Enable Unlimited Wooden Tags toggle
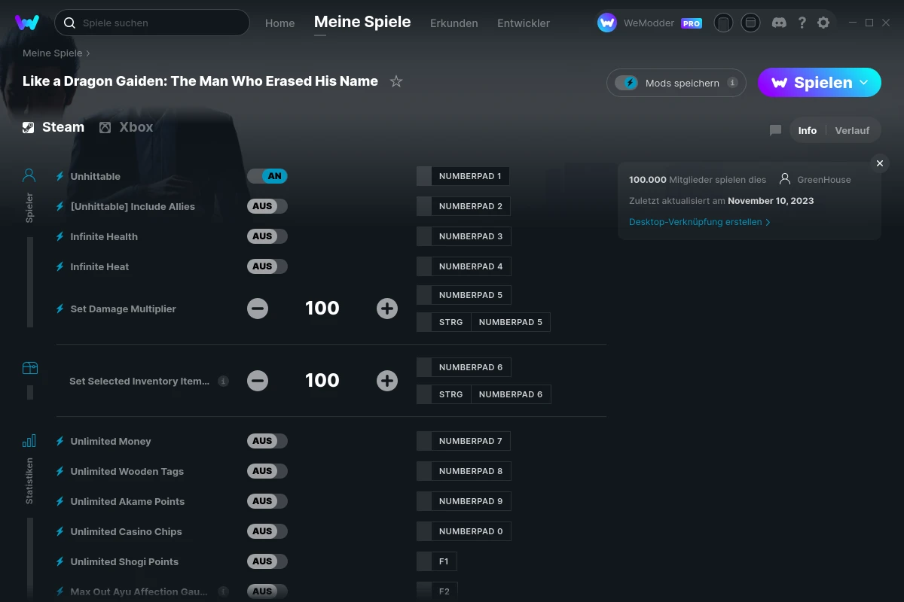Image resolution: width=904 pixels, height=602 pixels. pos(267,471)
